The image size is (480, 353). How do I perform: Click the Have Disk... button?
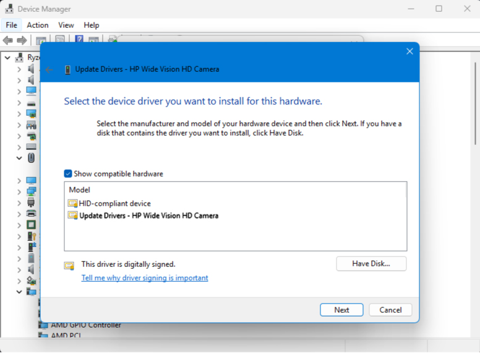[371, 264]
